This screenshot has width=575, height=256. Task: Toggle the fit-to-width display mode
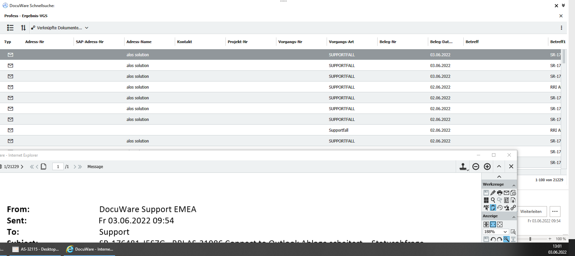(x=493, y=224)
